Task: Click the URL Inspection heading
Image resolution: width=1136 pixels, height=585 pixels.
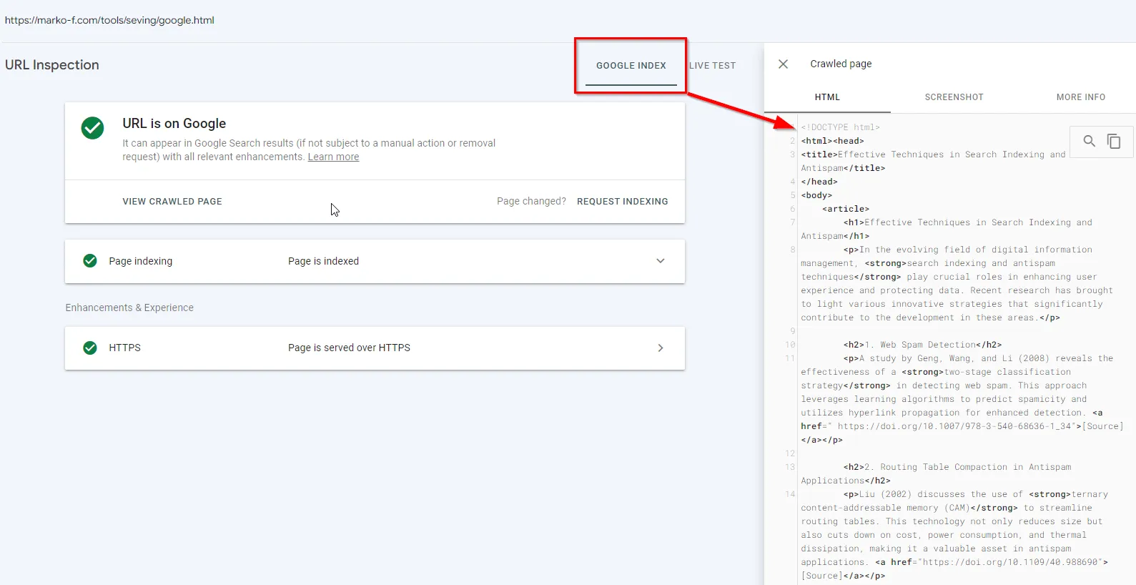Action: (x=52, y=65)
